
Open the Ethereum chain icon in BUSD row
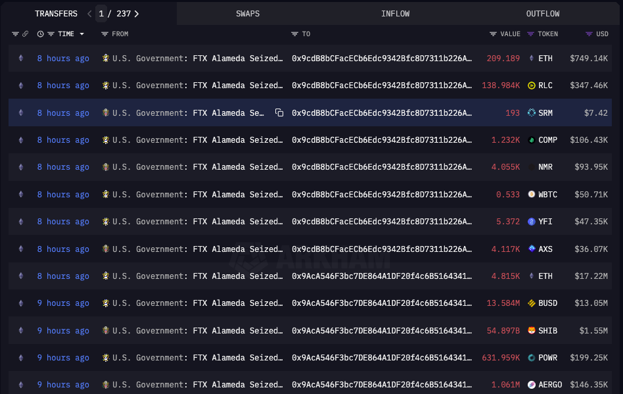pyautogui.click(x=21, y=303)
